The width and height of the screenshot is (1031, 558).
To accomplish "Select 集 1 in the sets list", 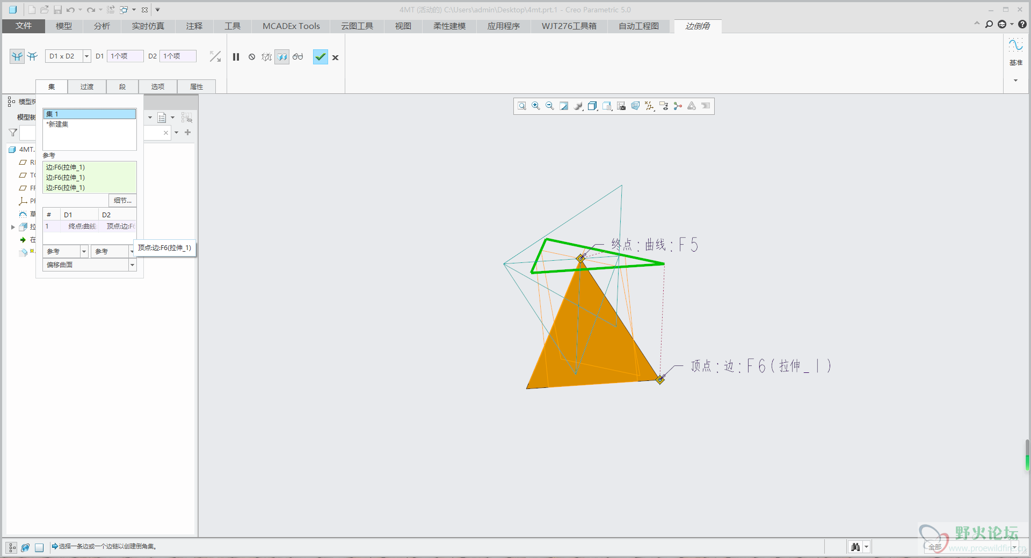I will tap(90, 114).
